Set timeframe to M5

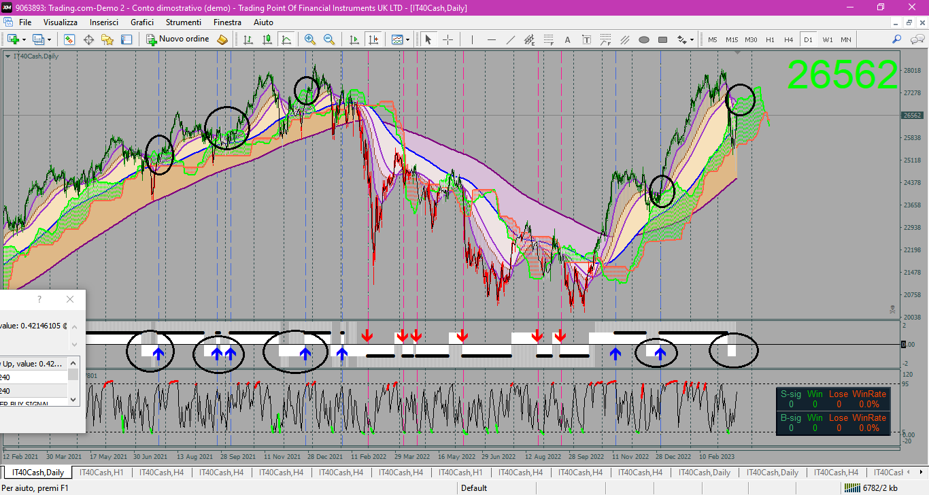coord(713,39)
